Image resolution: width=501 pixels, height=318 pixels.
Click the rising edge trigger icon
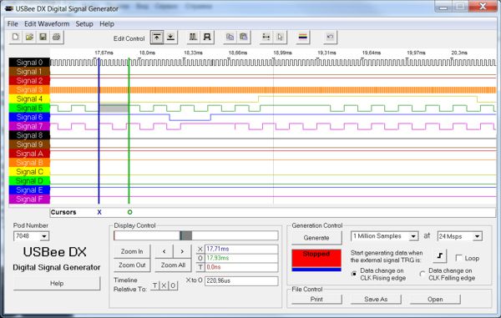[x=440, y=255]
